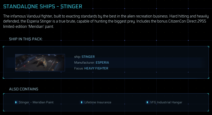Screen dimensions: 212x115
Task: Open the Stinger ship thumbnail image
Action: pos(40,63)
